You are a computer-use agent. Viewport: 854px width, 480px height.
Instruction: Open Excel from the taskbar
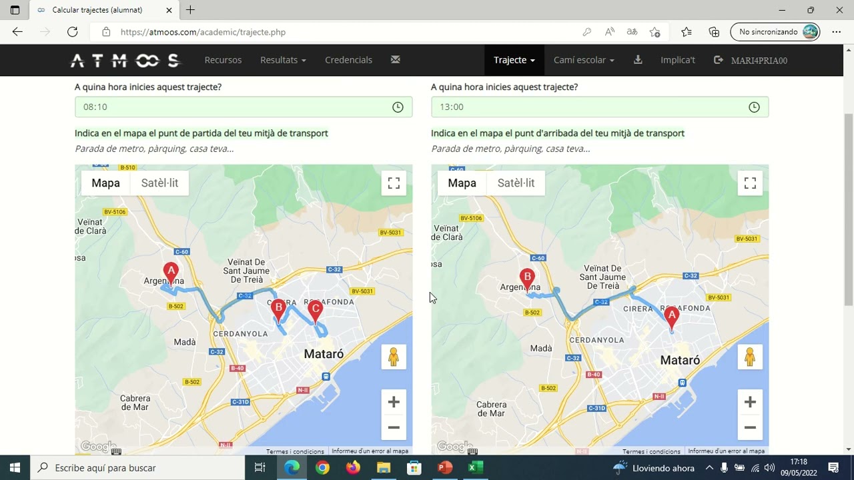pos(475,467)
